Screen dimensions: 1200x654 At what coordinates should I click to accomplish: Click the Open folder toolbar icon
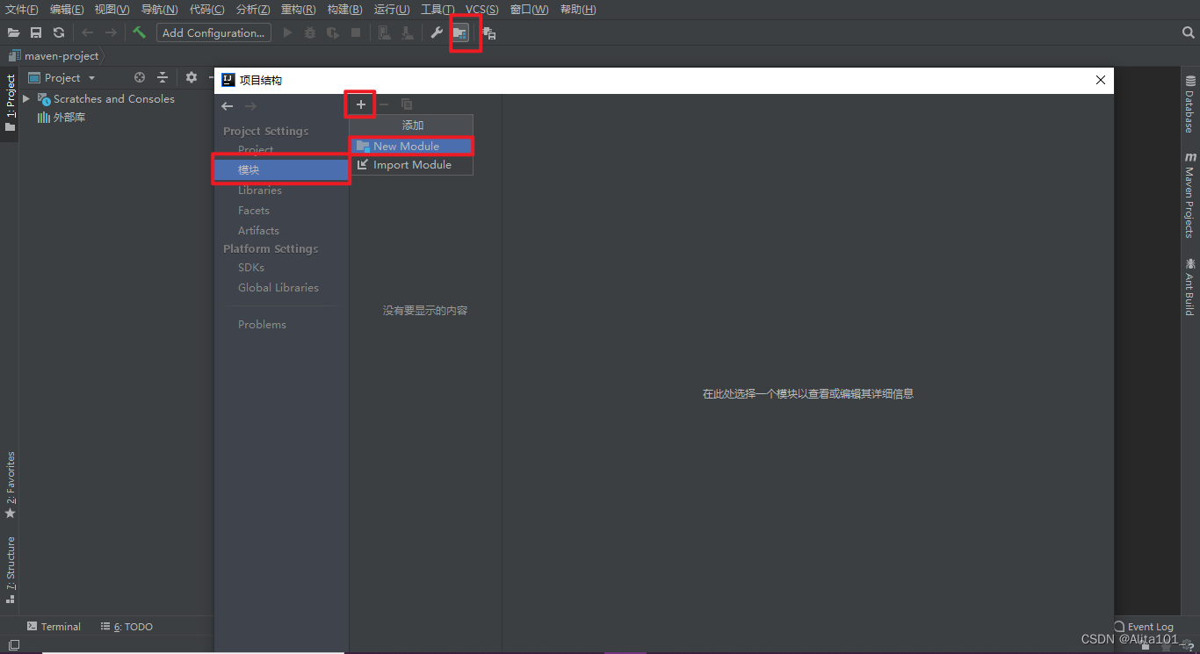pyautogui.click(x=13, y=32)
